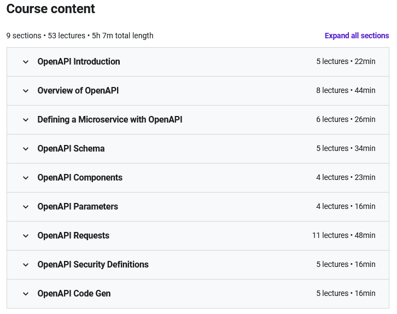Image resolution: width=397 pixels, height=314 pixels.
Task: Expand the Overview of OpenAPI section title
Action: coord(78,91)
